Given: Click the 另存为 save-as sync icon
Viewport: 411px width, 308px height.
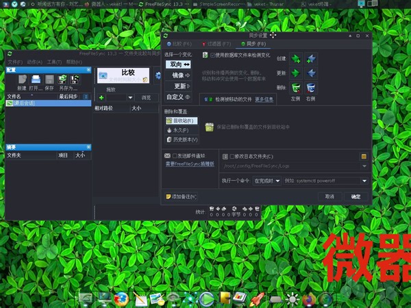Looking at the screenshot, I should click(x=62, y=79).
